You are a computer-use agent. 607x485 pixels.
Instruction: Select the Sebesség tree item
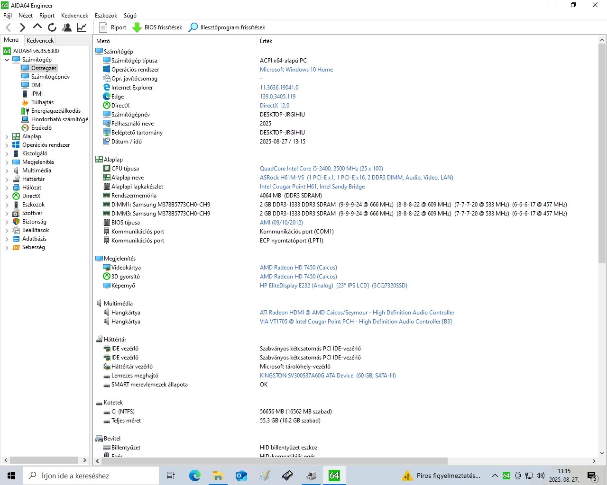click(33, 247)
